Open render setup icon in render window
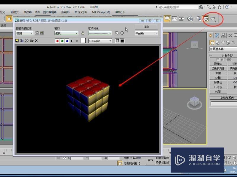The height and width of the screenshot is (177, 237). [x=117, y=33]
